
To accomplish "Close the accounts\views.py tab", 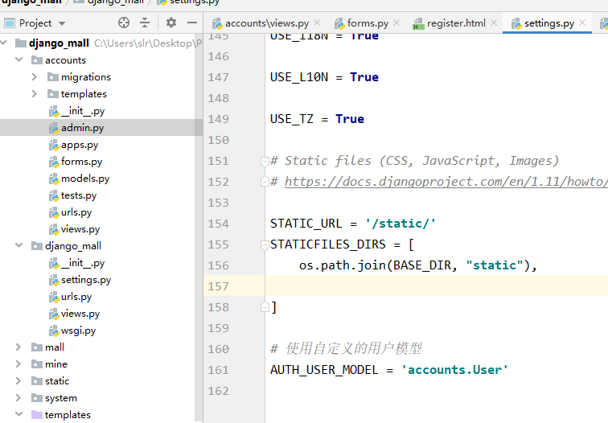I will point(317,23).
